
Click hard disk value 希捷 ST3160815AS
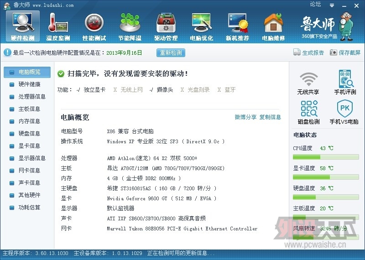click(x=162, y=188)
